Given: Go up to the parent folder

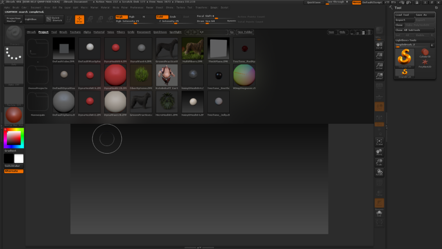Looking at the screenshot, I should click(38, 50).
